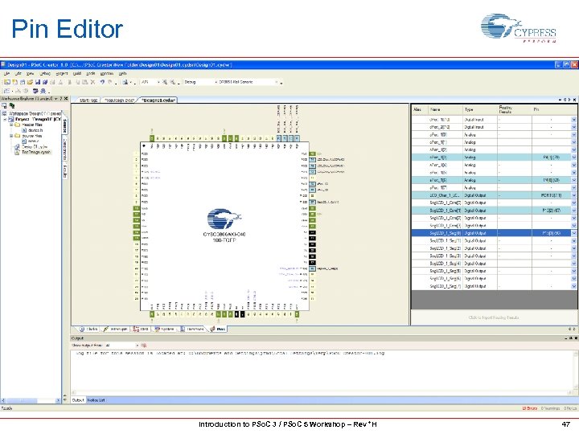Click the Zoom Out magnifier icon
This screenshot has width=579, height=434.
tap(172, 82)
